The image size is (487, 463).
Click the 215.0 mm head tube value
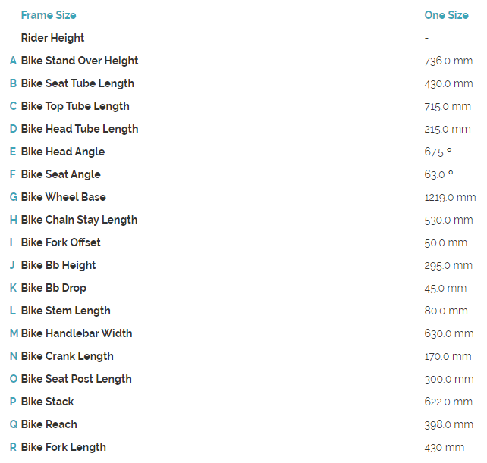pyautogui.click(x=448, y=129)
